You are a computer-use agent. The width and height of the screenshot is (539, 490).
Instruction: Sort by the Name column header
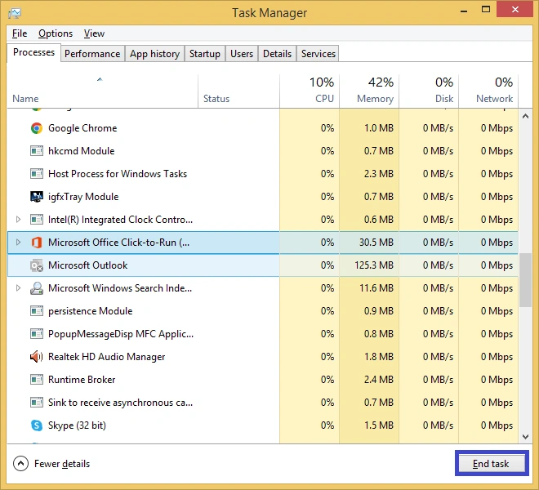pos(102,91)
